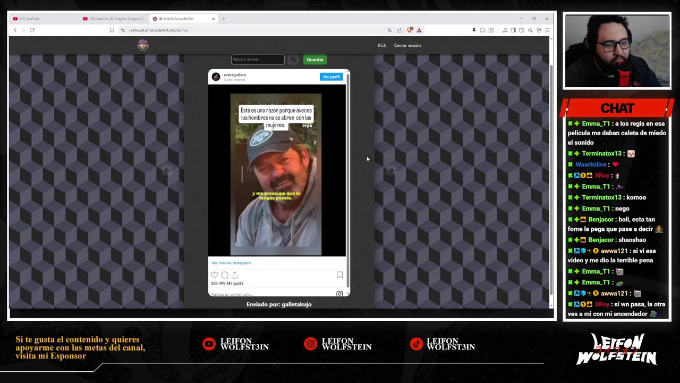Open the Brave Rewards triangle icon

click(x=419, y=30)
